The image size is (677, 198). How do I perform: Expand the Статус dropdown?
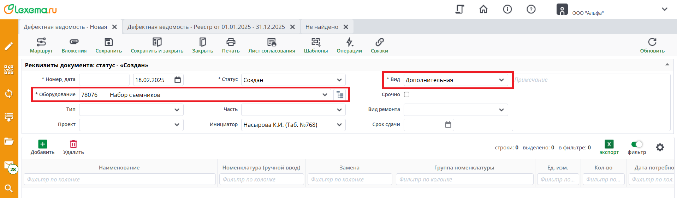[339, 80]
